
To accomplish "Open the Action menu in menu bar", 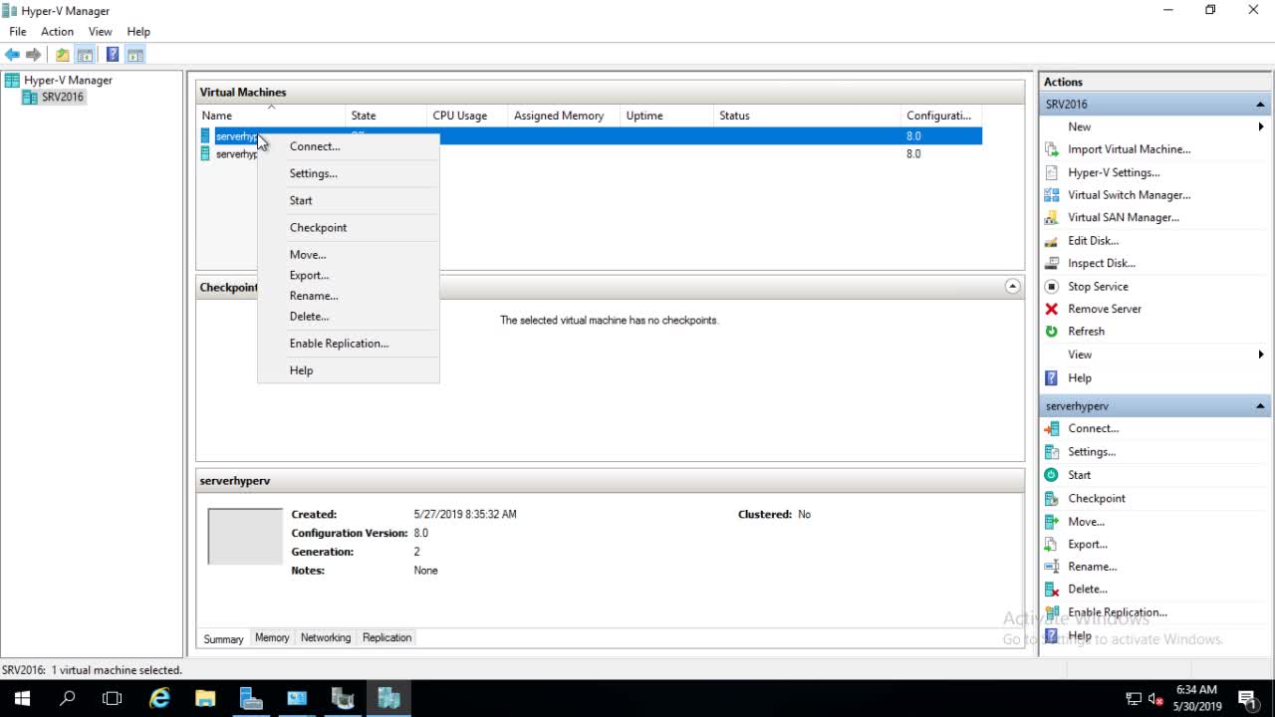I will click(57, 32).
